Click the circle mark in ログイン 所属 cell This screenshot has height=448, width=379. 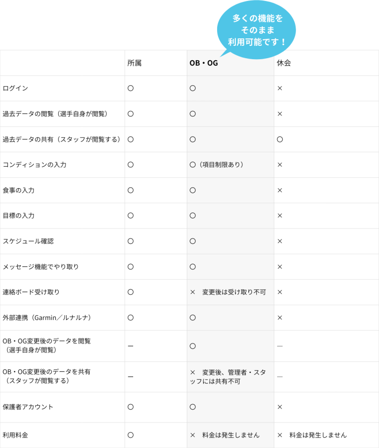(x=131, y=88)
